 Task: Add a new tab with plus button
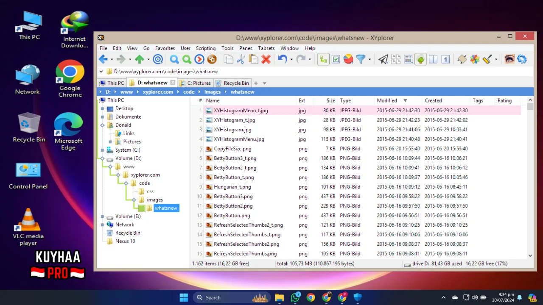pos(256,83)
